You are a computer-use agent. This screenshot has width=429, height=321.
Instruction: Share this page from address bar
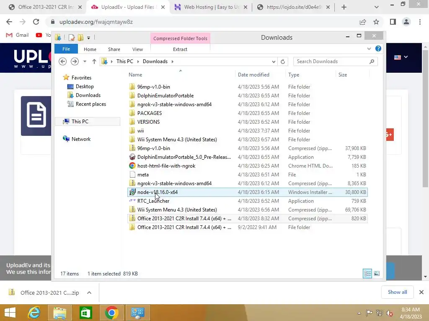(363, 22)
